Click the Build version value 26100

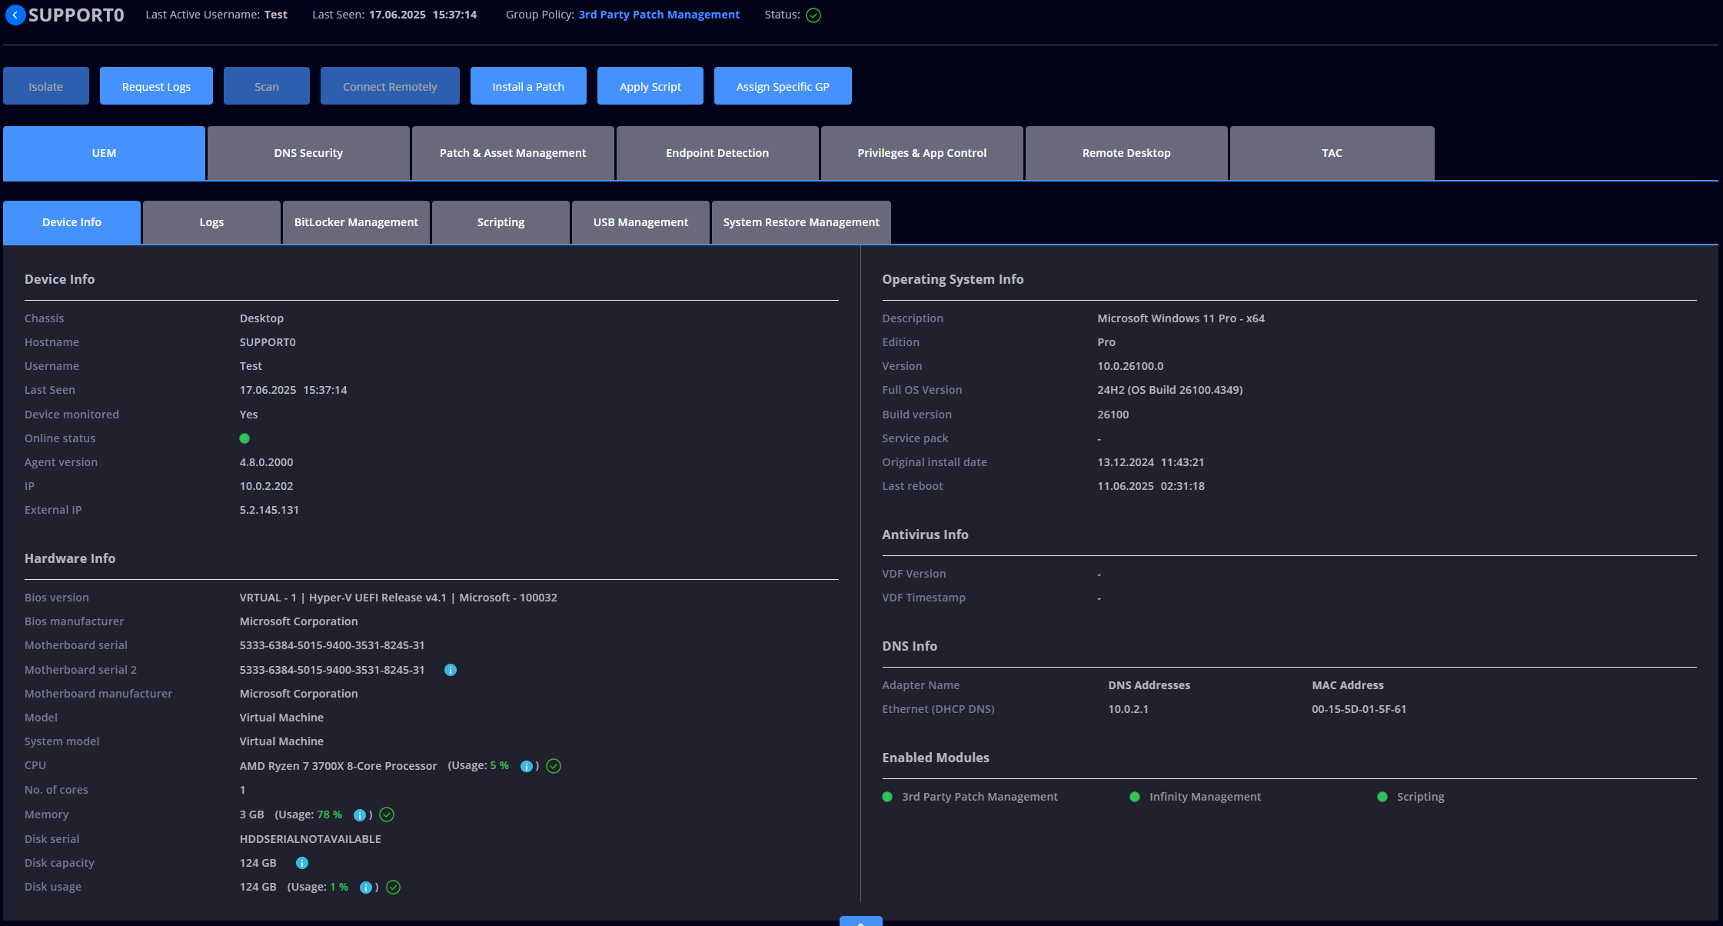(1113, 415)
